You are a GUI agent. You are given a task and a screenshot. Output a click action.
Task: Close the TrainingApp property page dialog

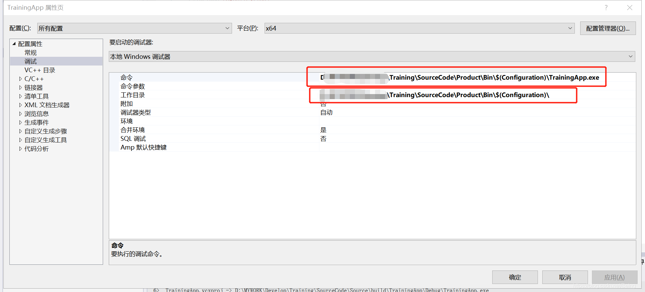point(630,7)
